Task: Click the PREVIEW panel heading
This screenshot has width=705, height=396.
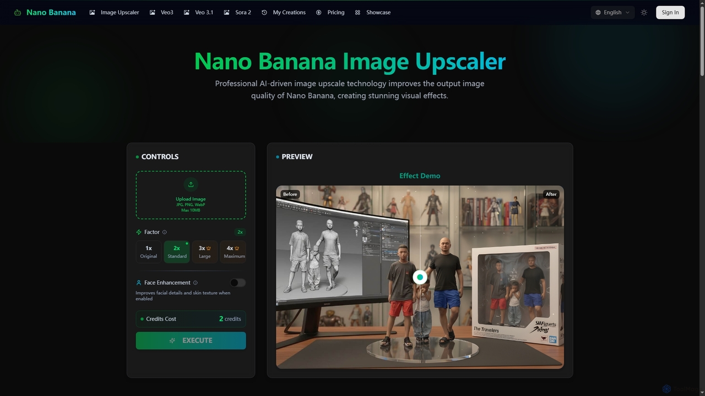Action: click(297, 157)
